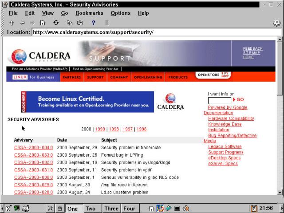Image resolution: width=284 pixels, height=213 pixels.
Task: Click the OPENSTORE Buy Now button
Action: [213, 75]
